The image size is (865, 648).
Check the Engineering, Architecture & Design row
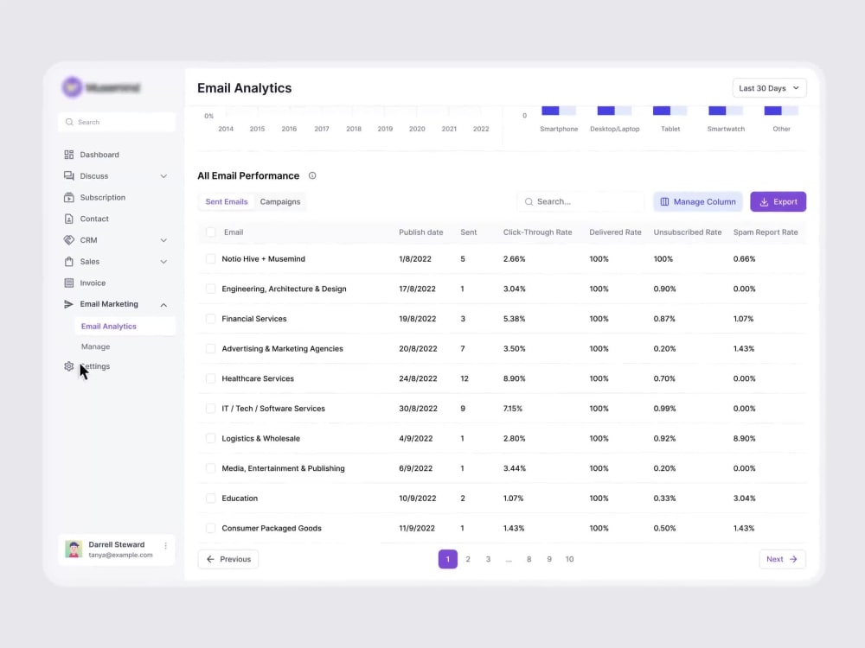[211, 289]
